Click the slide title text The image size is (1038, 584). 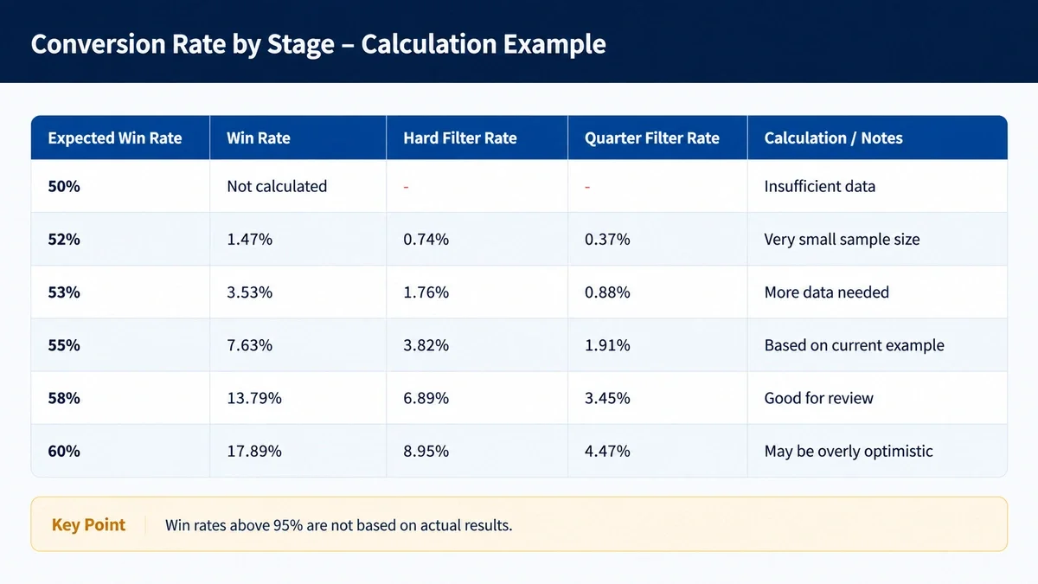(x=318, y=44)
